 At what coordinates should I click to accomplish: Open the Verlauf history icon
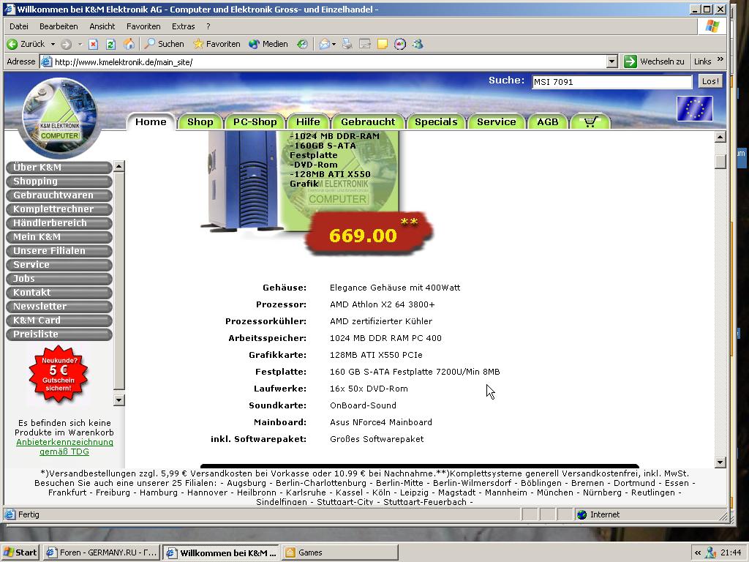pos(302,44)
